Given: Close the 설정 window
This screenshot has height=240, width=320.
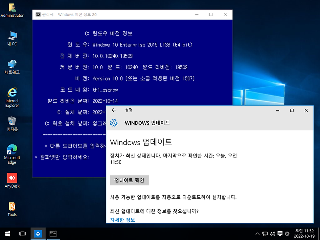Looking at the screenshot, I should point(306,110).
